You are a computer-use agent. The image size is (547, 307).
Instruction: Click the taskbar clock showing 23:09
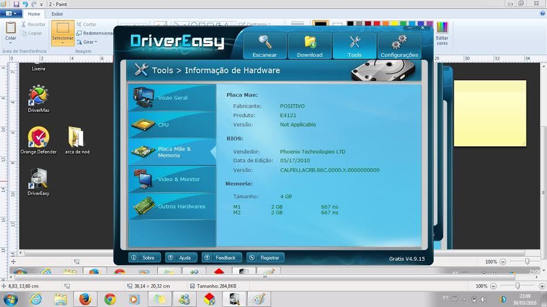525,299
